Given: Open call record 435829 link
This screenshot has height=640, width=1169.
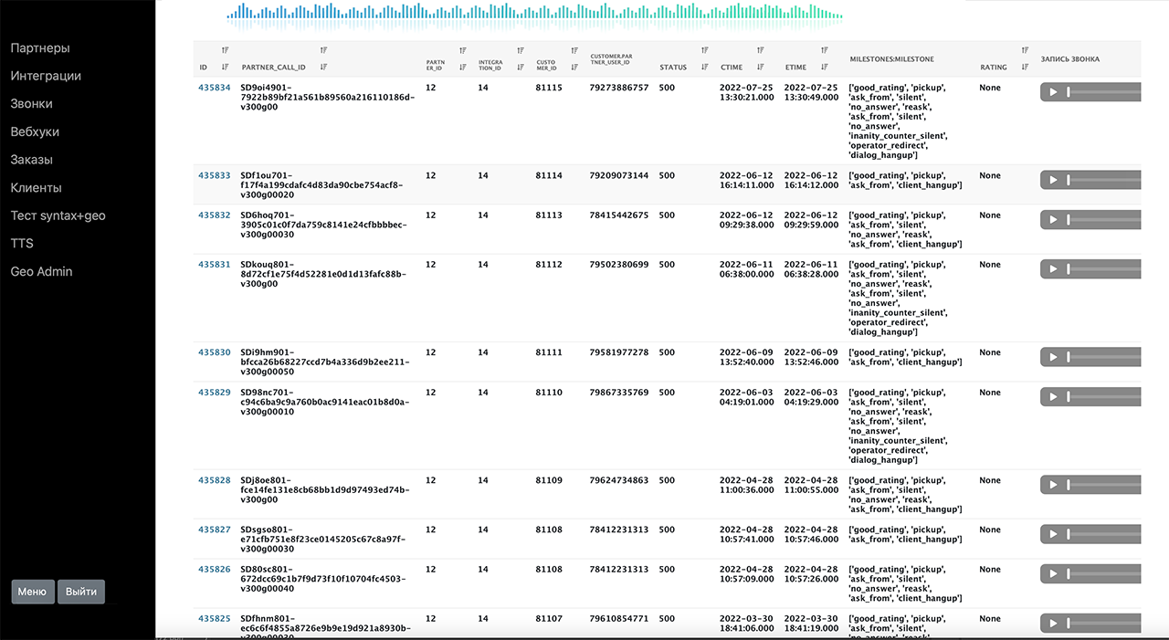Looking at the screenshot, I should point(215,393).
